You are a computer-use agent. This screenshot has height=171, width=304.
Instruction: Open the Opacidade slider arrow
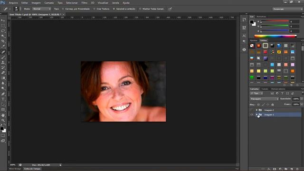[302, 99]
